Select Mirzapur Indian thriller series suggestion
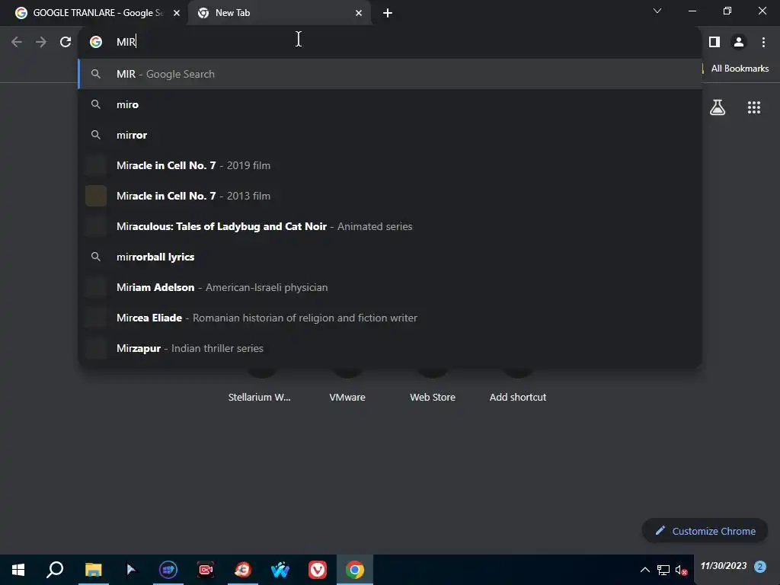Viewport: 780px width, 585px height. (390, 348)
